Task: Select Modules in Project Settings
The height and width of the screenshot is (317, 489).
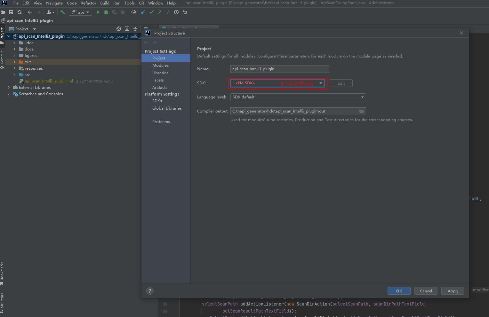Action: coord(160,66)
